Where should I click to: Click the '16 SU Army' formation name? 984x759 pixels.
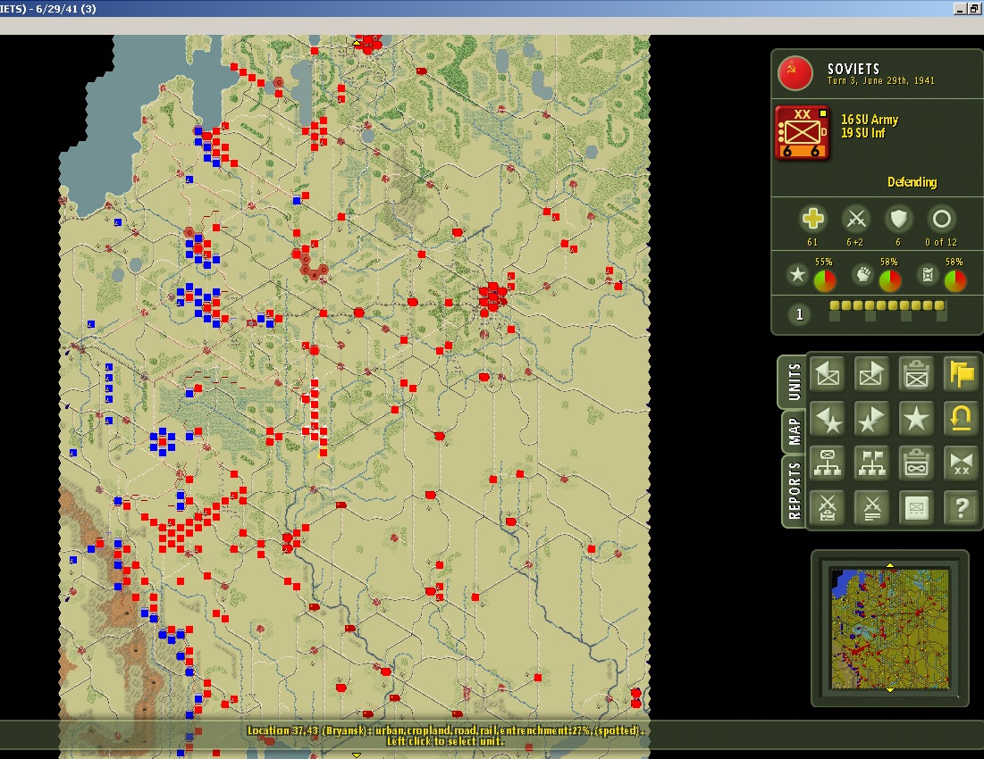pyautogui.click(x=870, y=120)
